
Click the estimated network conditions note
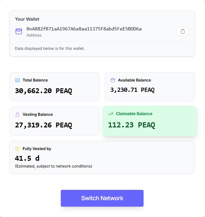pos(53,166)
